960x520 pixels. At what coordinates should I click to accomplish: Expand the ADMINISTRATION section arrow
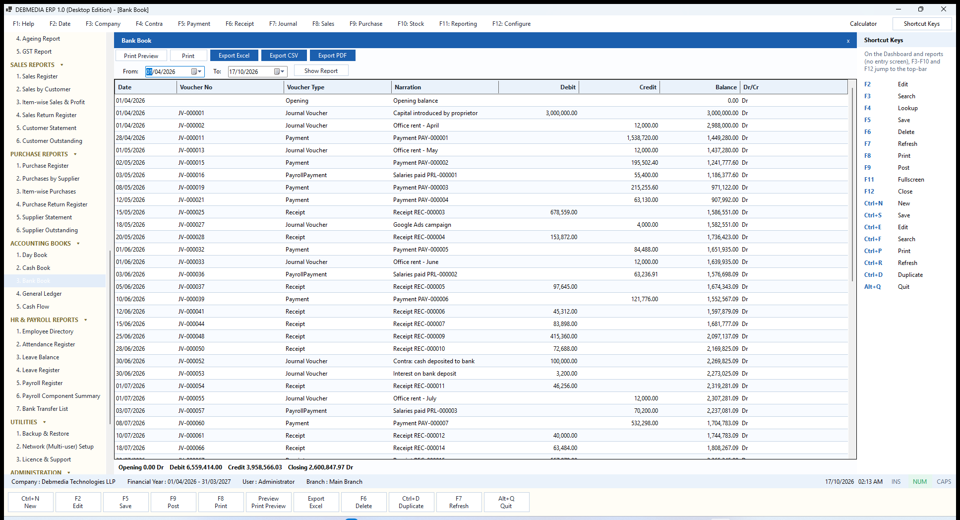pyautogui.click(x=69, y=472)
